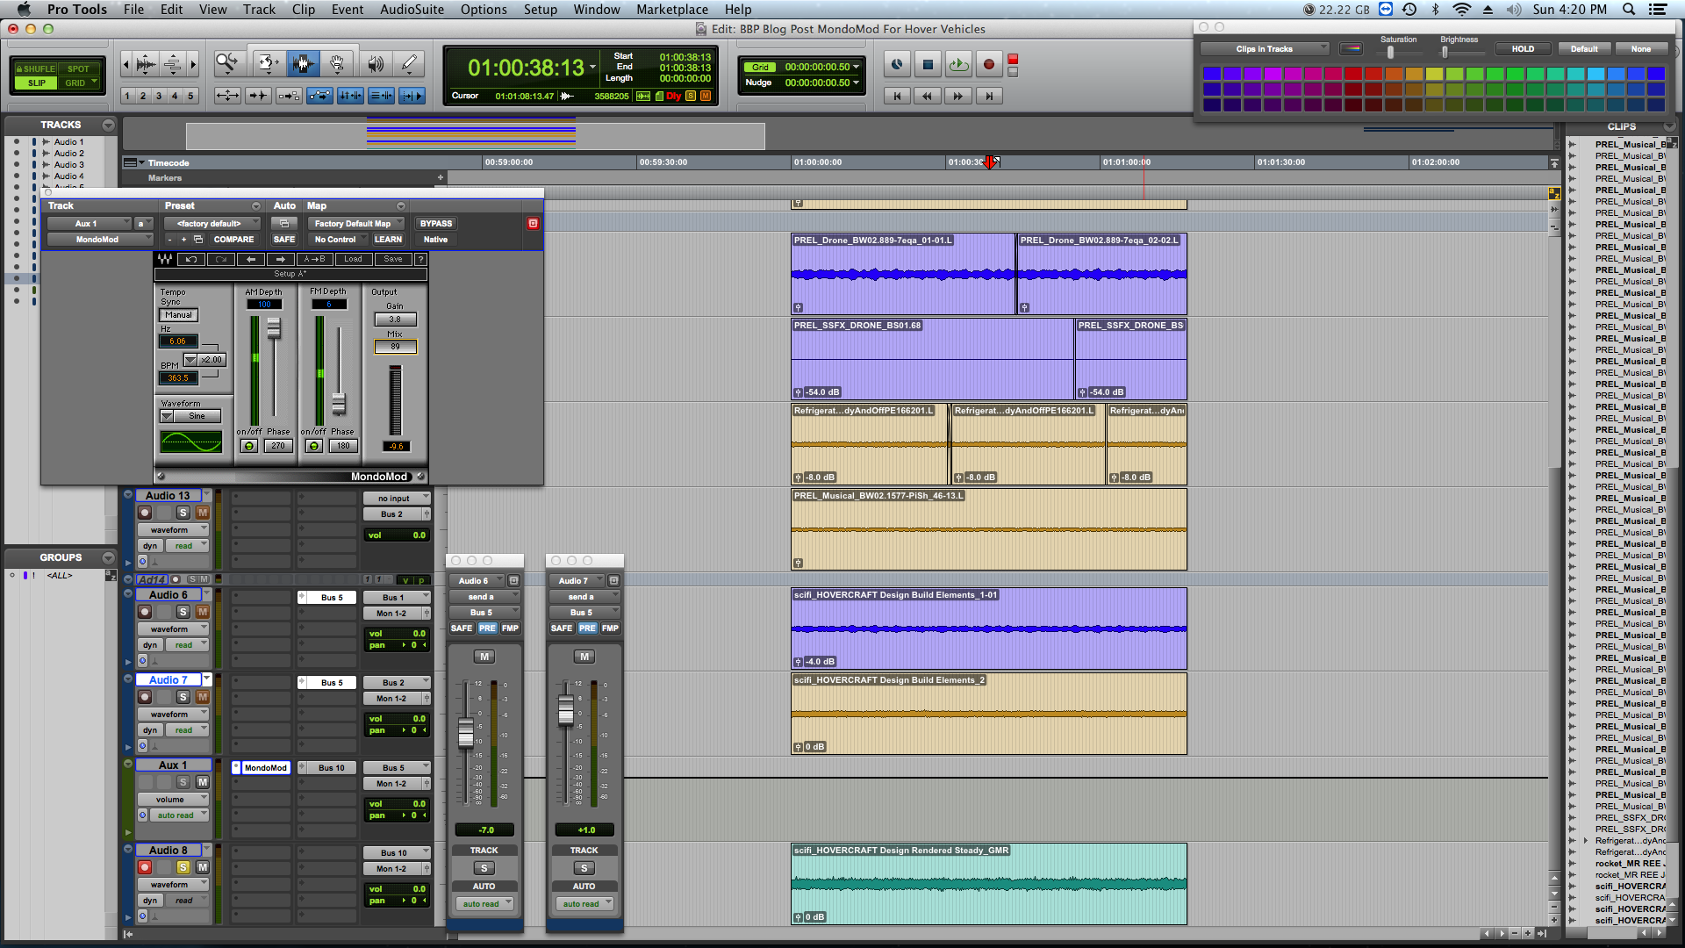Toggle SAFE in Audio 7 send window

(x=562, y=628)
